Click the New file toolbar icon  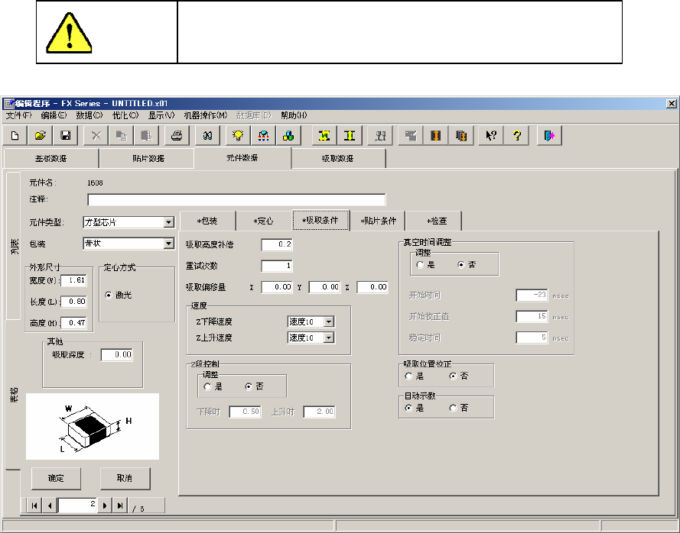tap(15, 136)
